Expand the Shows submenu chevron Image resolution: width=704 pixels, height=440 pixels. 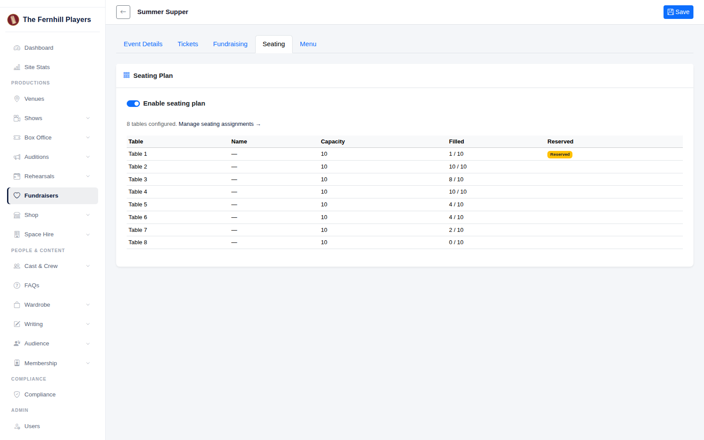(x=88, y=118)
